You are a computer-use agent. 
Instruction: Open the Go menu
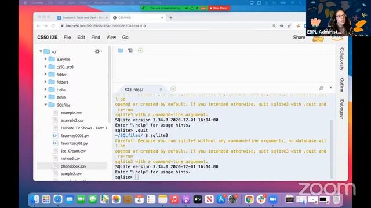(x=125, y=37)
